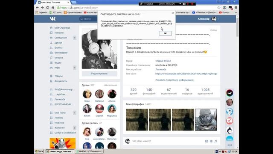Close the Александр Толканев browser tab
The height and width of the screenshot is (154, 273).
pos(68,2)
